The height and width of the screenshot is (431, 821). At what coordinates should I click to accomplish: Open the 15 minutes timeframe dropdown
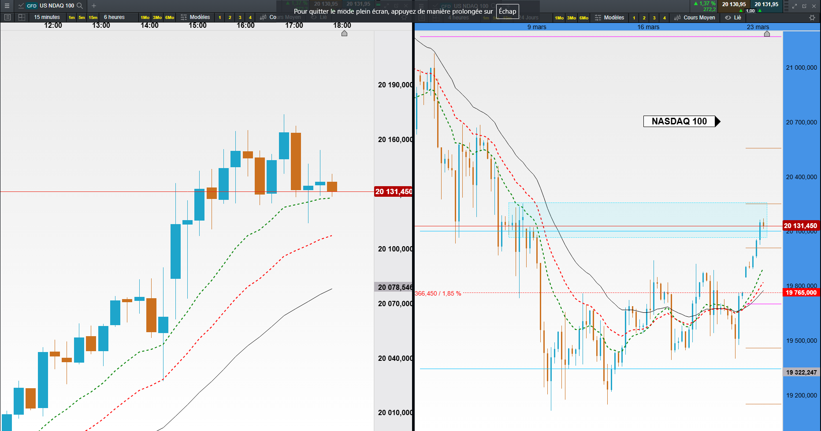coord(47,17)
